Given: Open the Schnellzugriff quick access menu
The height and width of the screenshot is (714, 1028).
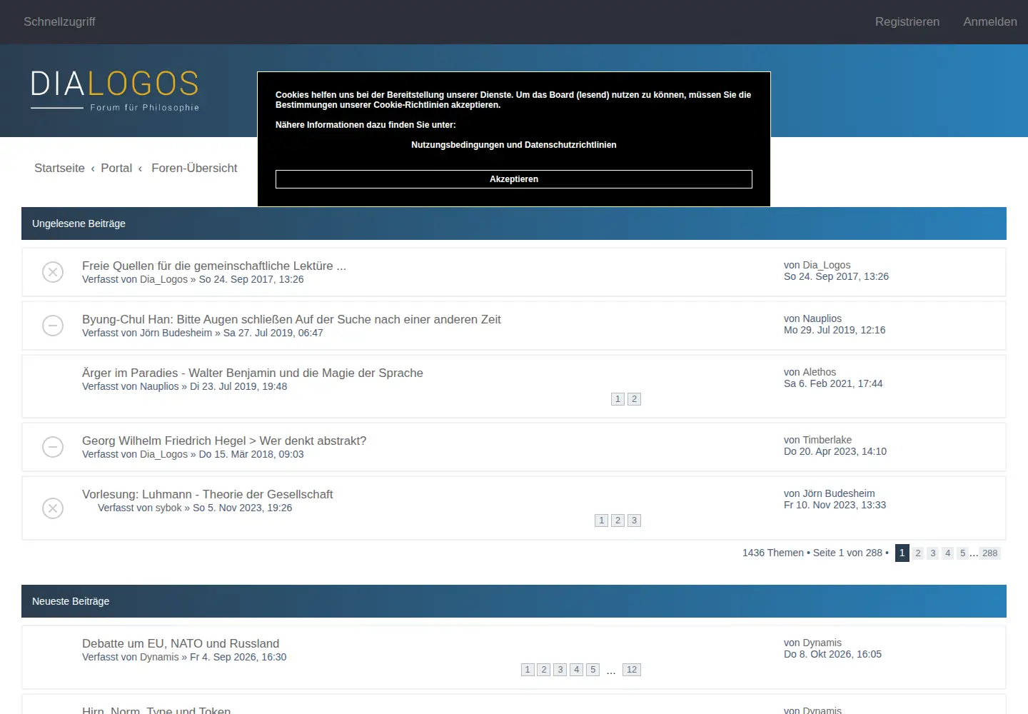Looking at the screenshot, I should coord(59,21).
